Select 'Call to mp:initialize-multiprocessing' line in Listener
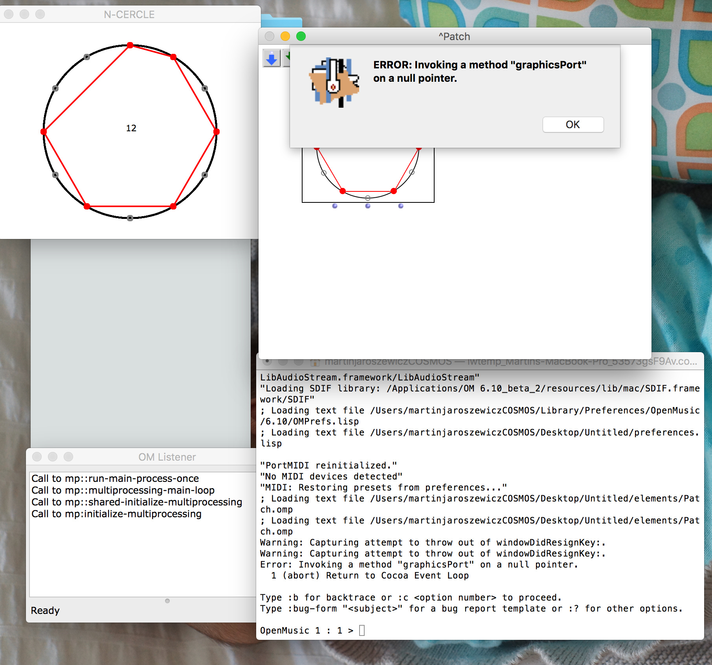Screen dimensions: 712x665 pyautogui.click(x=116, y=514)
